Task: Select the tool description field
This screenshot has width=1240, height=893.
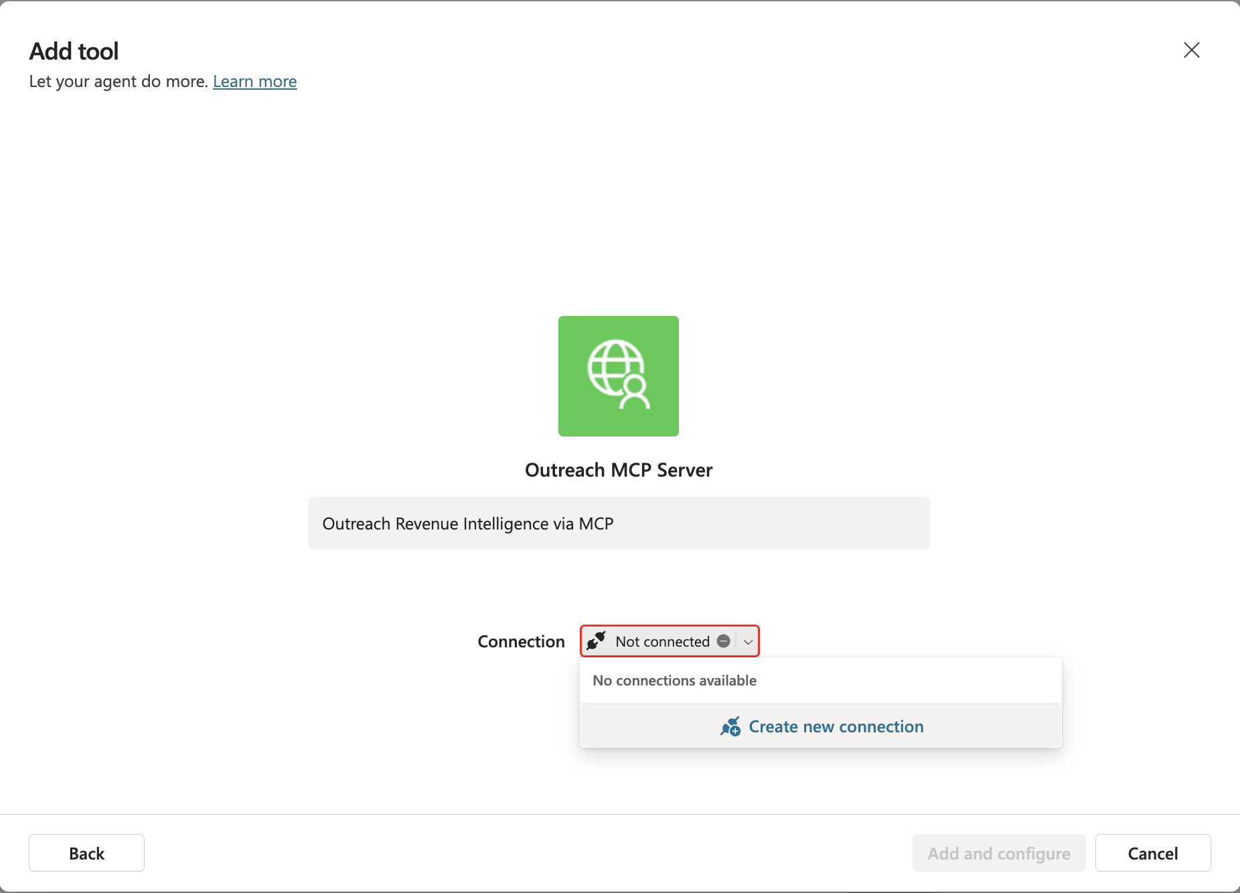Action: click(619, 523)
